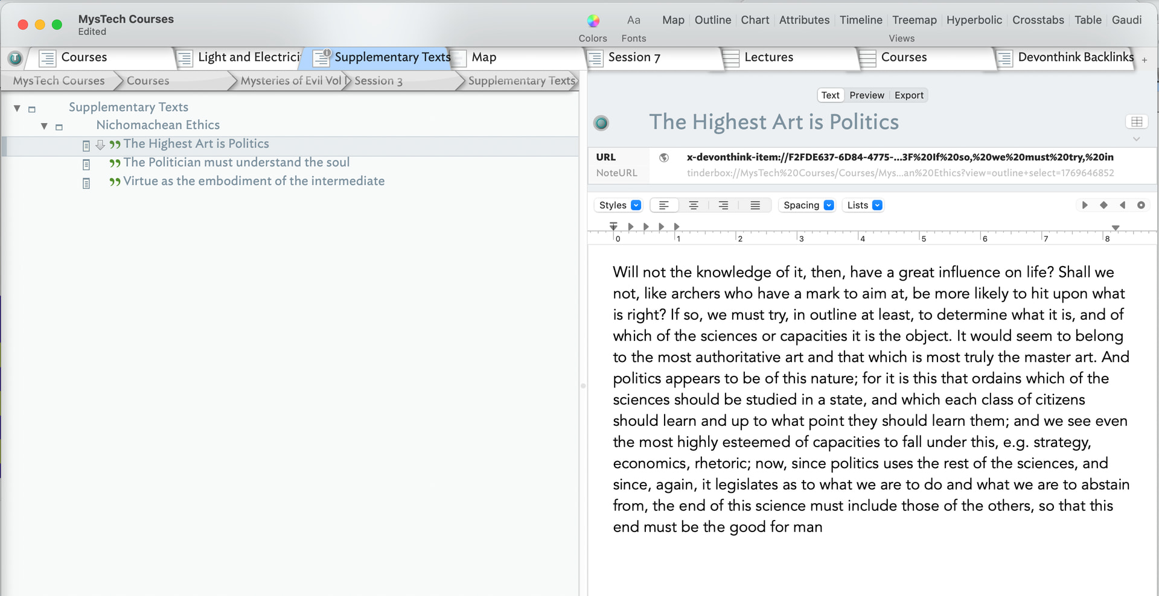Switch to the Session 7 tab
This screenshot has width=1159, height=596.
(x=634, y=57)
